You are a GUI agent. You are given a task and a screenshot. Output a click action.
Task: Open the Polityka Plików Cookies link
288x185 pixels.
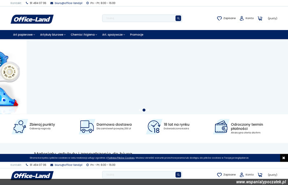click(121, 158)
